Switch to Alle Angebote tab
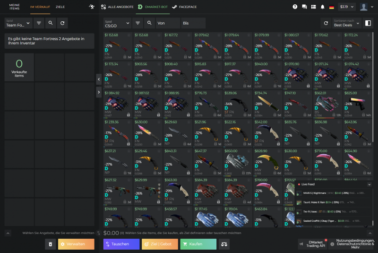378x253 pixels. tap(117, 7)
